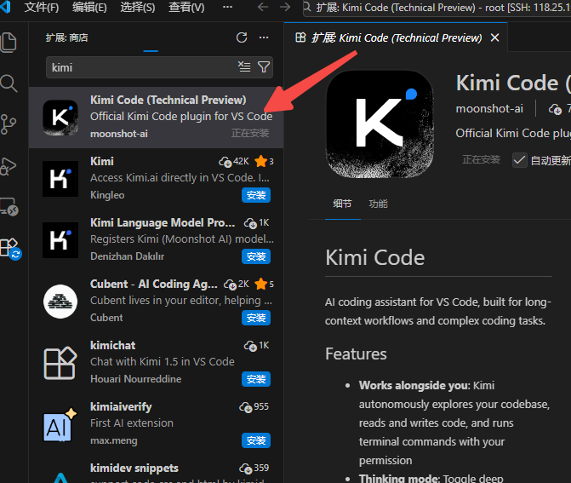Expand the hidden menu bar items ellipsis

pyautogui.click(x=228, y=8)
